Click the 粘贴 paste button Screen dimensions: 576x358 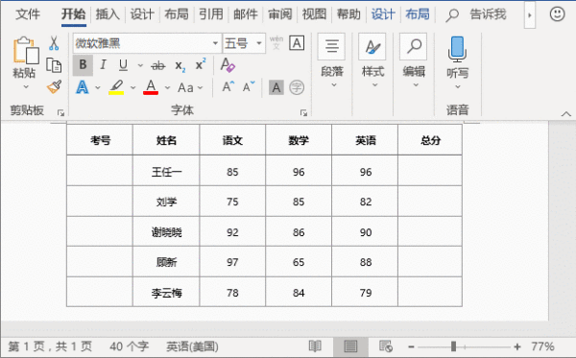coord(25,62)
